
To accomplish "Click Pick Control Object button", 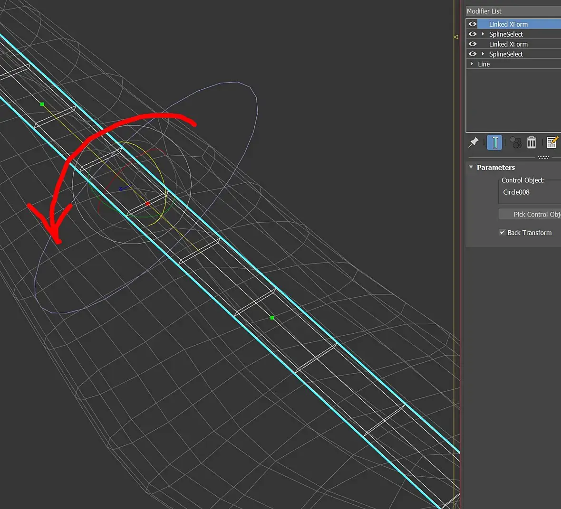I will coord(530,214).
